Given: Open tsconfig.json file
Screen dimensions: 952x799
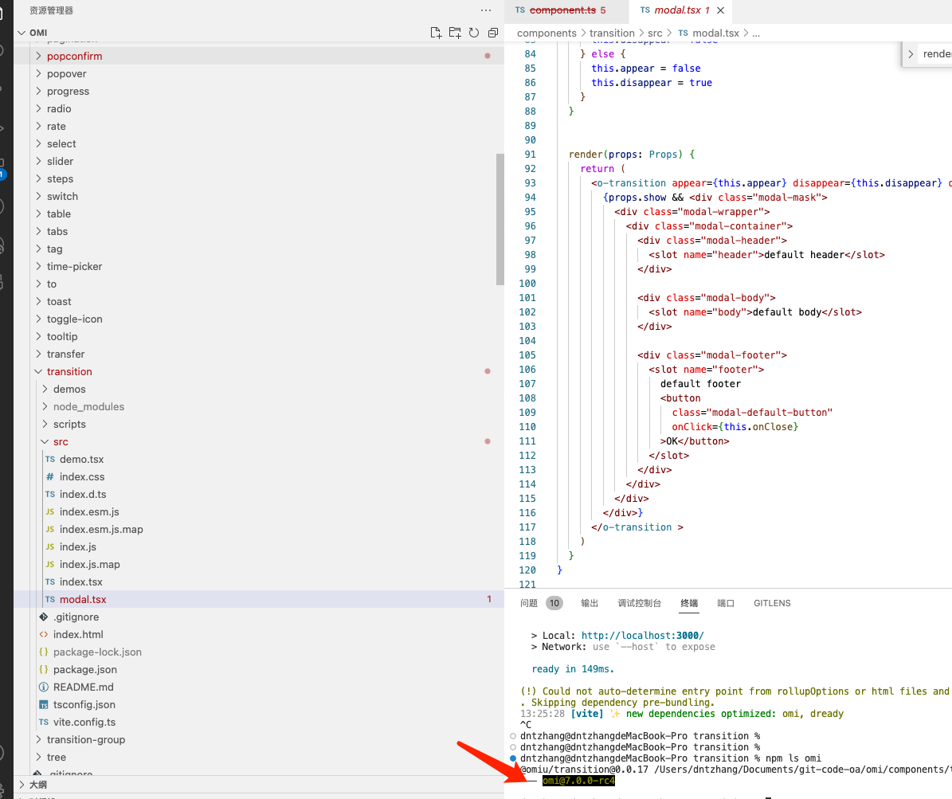Looking at the screenshot, I should pyautogui.click(x=84, y=705).
